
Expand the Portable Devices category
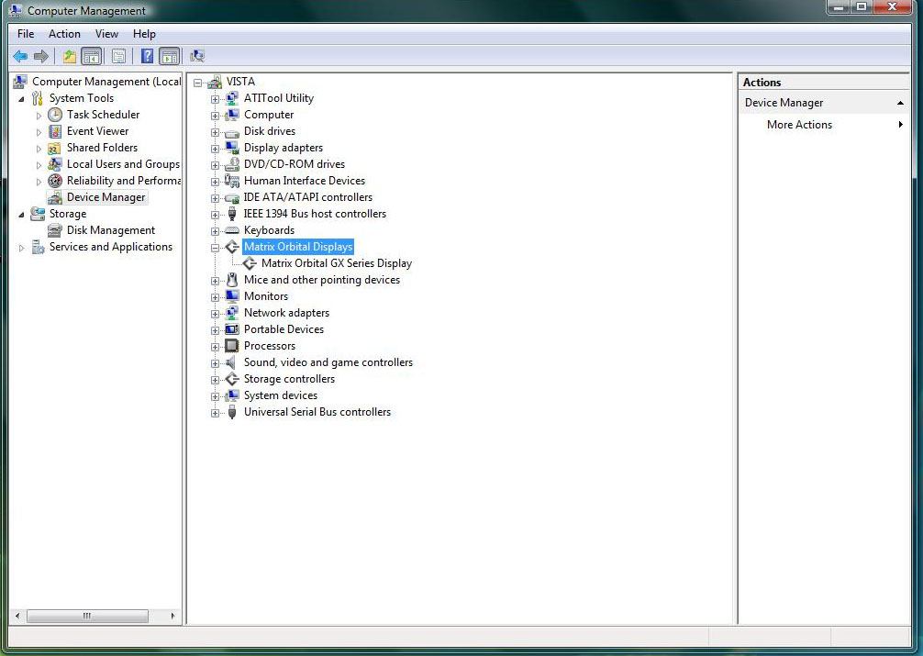[215, 329]
